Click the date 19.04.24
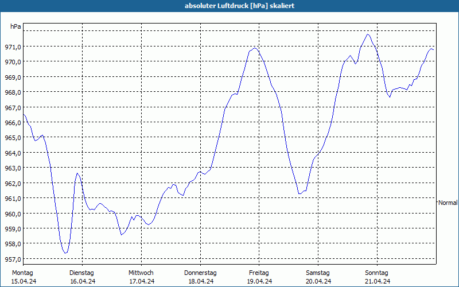459x287 pixels. (x=260, y=281)
